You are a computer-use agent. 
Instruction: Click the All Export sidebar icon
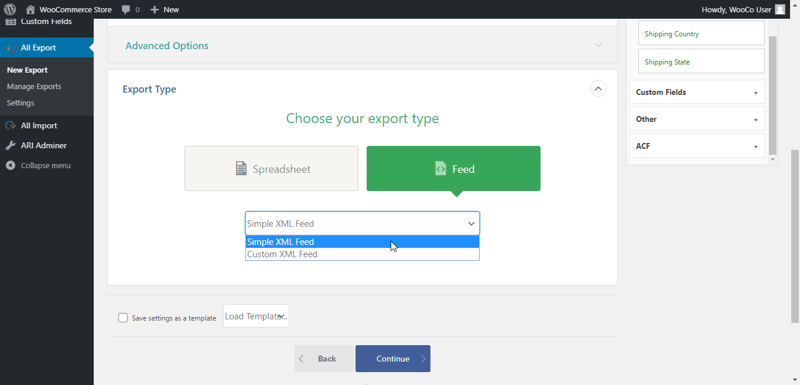tap(11, 47)
